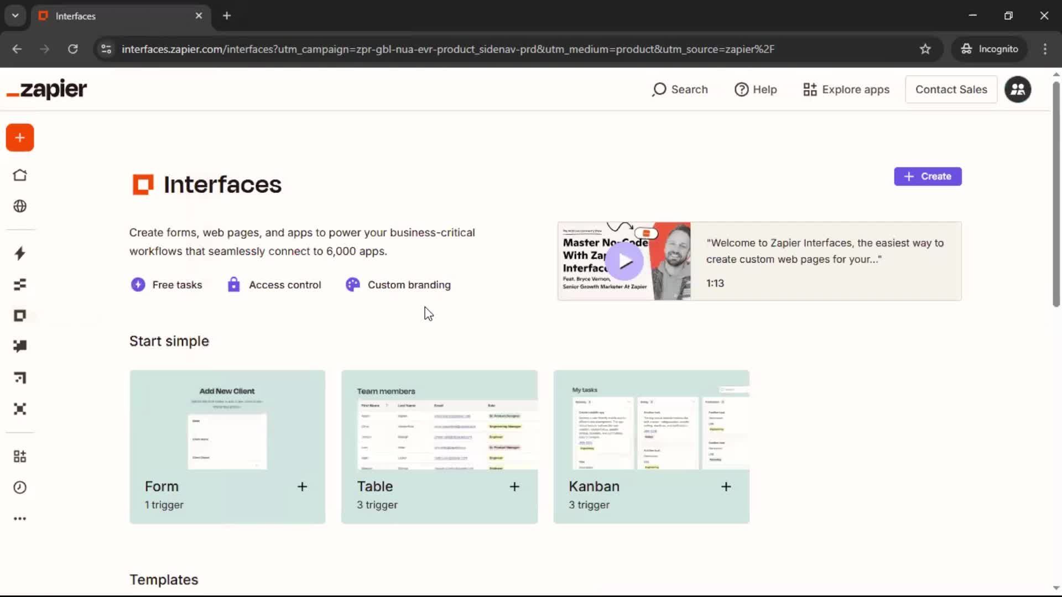The image size is (1062, 597).
Task: Open the account avatar menu
Action: (1018, 90)
